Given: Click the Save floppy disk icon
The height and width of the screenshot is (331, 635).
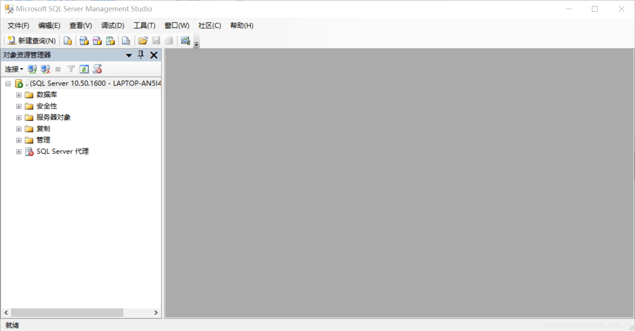Looking at the screenshot, I should [x=156, y=40].
